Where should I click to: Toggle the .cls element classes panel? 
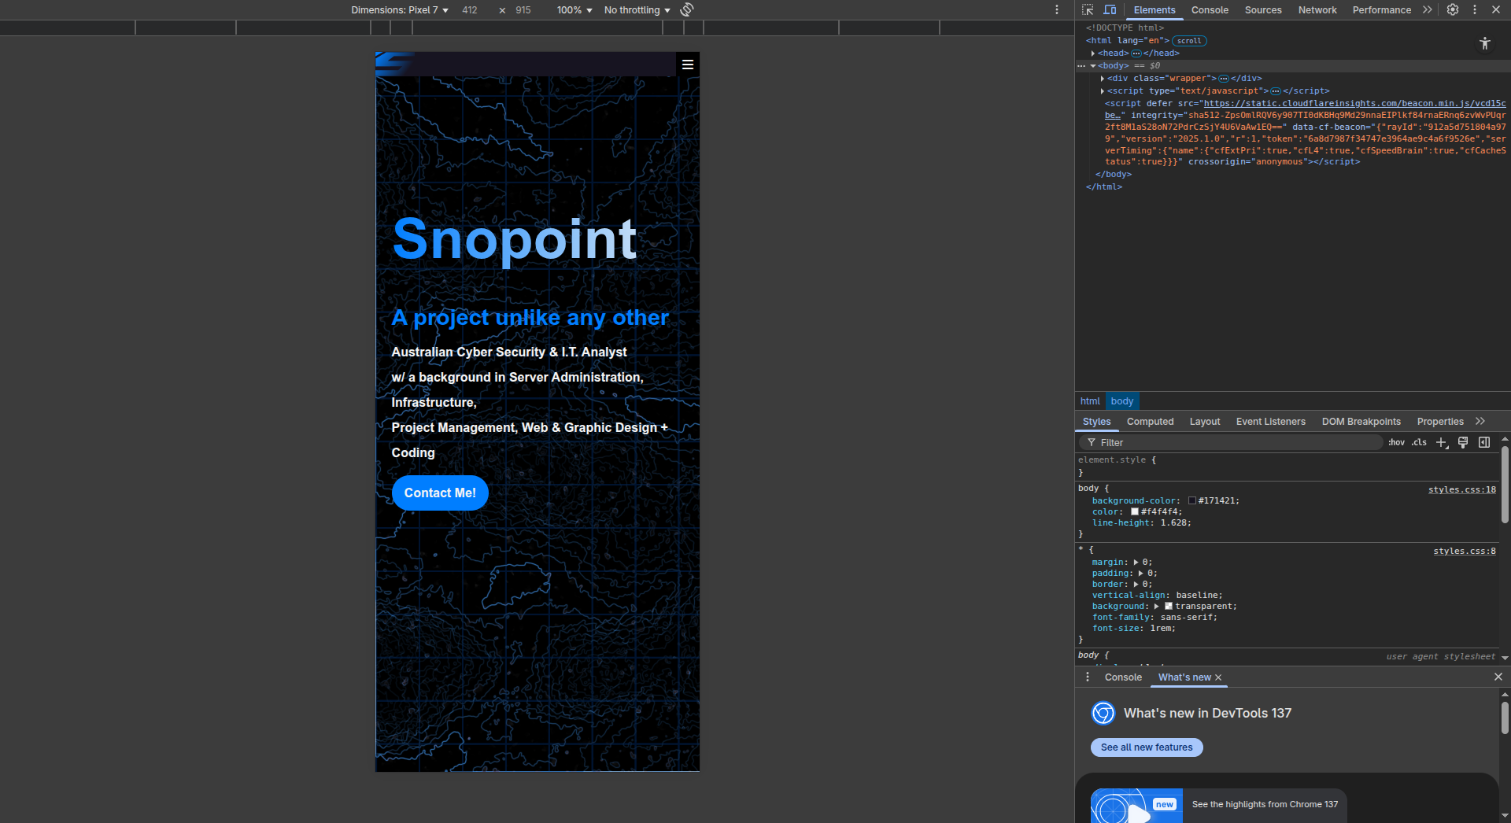pos(1419,442)
